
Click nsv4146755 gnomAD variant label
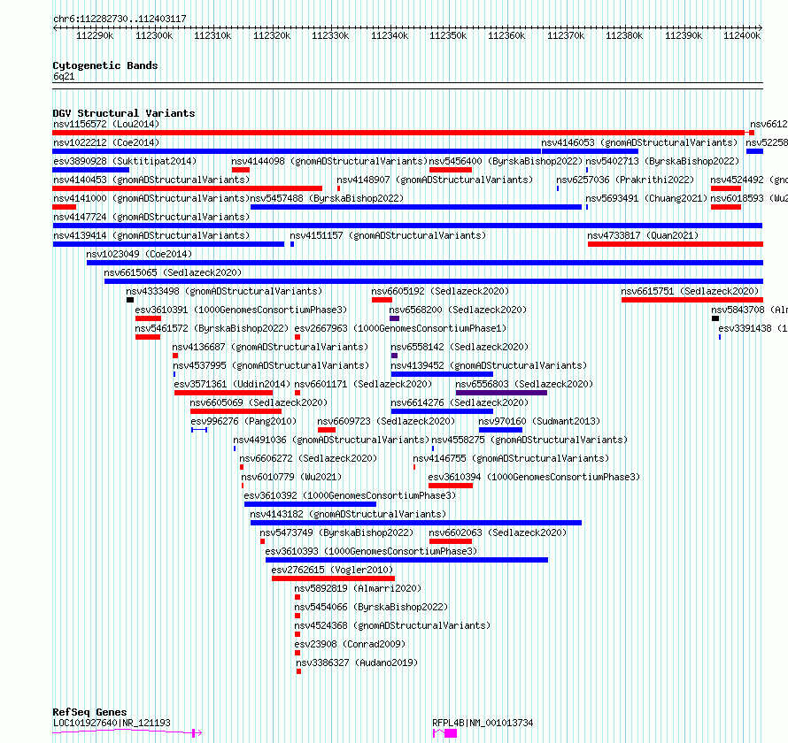[x=511, y=458]
